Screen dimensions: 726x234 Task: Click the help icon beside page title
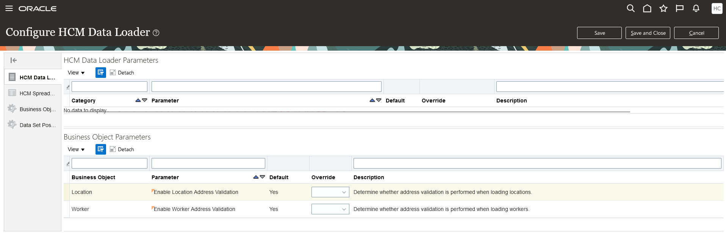(156, 33)
